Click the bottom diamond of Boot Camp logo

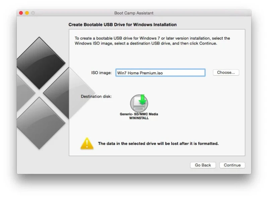39,122
